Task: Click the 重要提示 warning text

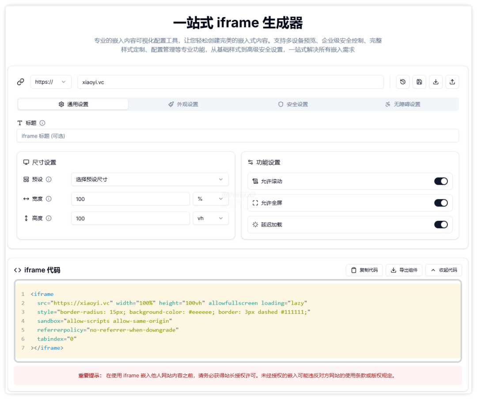Action: 237,376
